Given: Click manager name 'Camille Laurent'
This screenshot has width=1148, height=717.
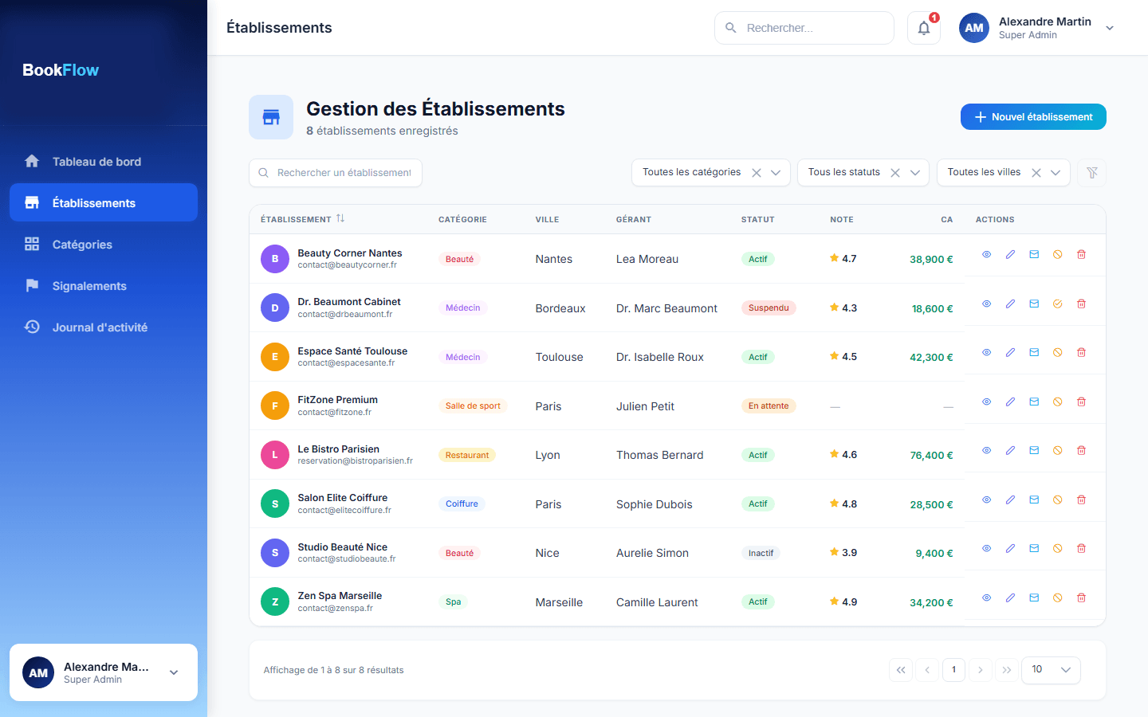Looking at the screenshot, I should pos(657,602).
